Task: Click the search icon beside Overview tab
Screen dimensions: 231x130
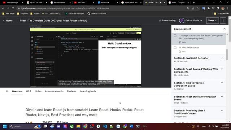Action: click(x=7, y=91)
